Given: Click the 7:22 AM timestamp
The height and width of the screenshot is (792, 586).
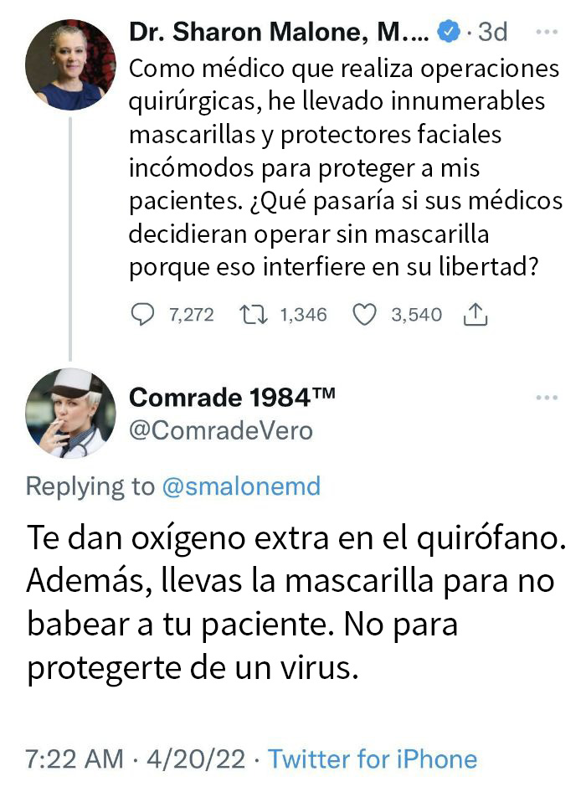Looking at the screenshot, I should (x=75, y=759).
